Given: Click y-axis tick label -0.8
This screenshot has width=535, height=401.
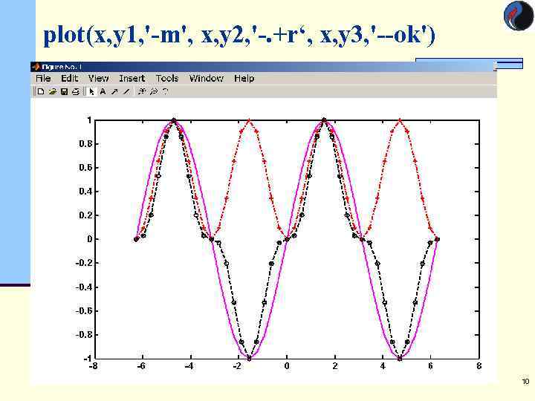Looking at the screenshot, I should coord(84,335).
